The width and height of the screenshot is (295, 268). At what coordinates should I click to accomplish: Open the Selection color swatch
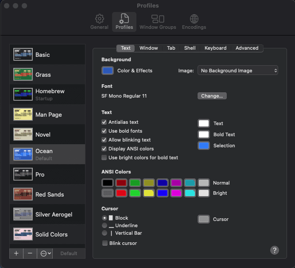coord(204,146)
